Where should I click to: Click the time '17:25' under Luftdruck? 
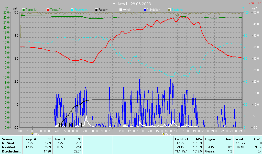180,143
